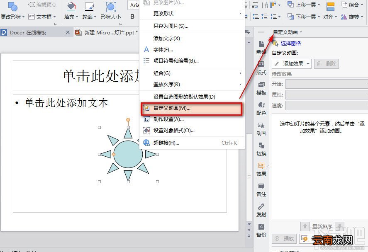Image resolution: width=368 pixels, height=252 pixels.
Task: Choose 设置自选图形的默认效果(D) entry
Action: point(192,97)
